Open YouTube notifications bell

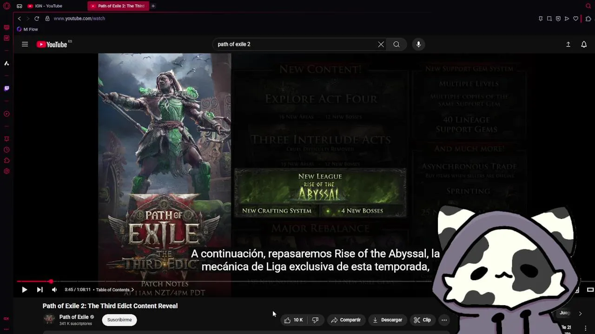[x=584, y=44]
